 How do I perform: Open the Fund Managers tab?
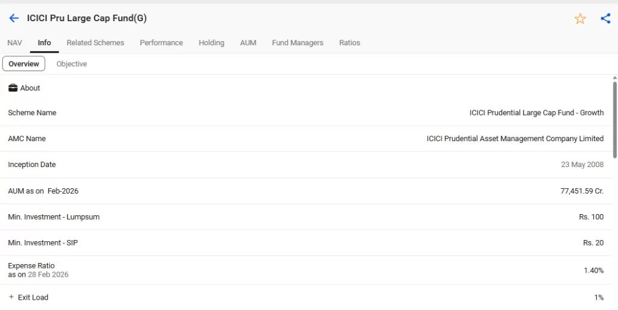[298, 43]
